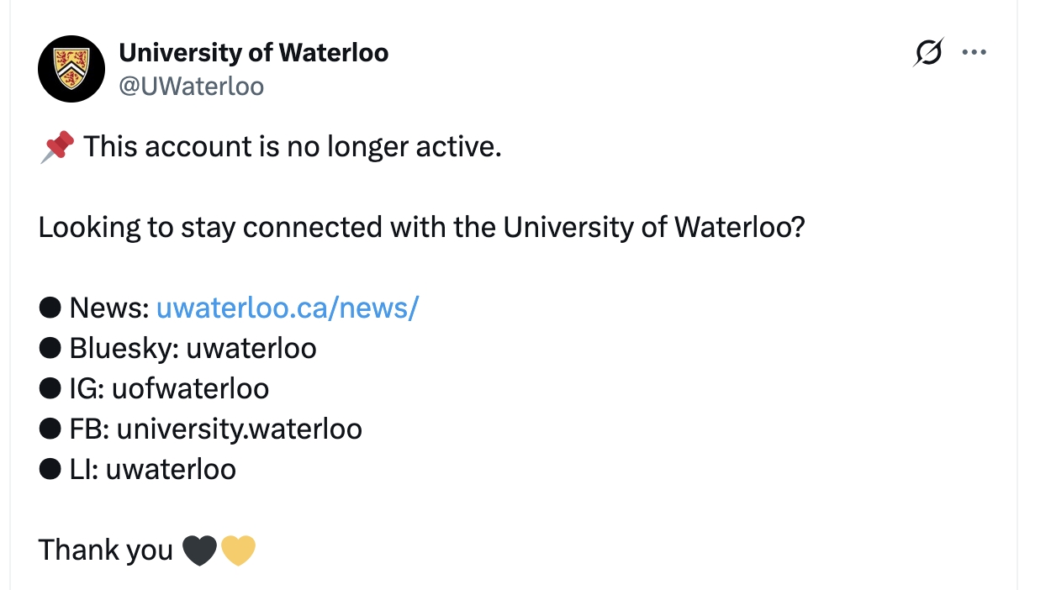Click the yellow heart emoji
This screenshot has width=1051, height=590.
point(238,550)
